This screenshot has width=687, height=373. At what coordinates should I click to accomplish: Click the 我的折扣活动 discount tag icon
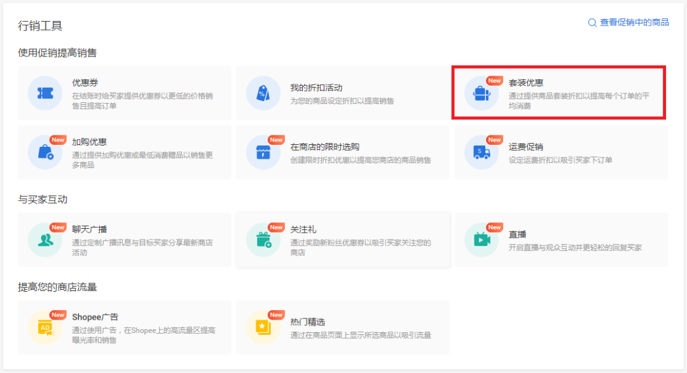[x=263, y=93]
